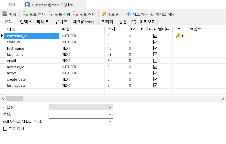Uncheck not-null for store_id field
Screen dimensions: 226x144
(x=156, y=42)
